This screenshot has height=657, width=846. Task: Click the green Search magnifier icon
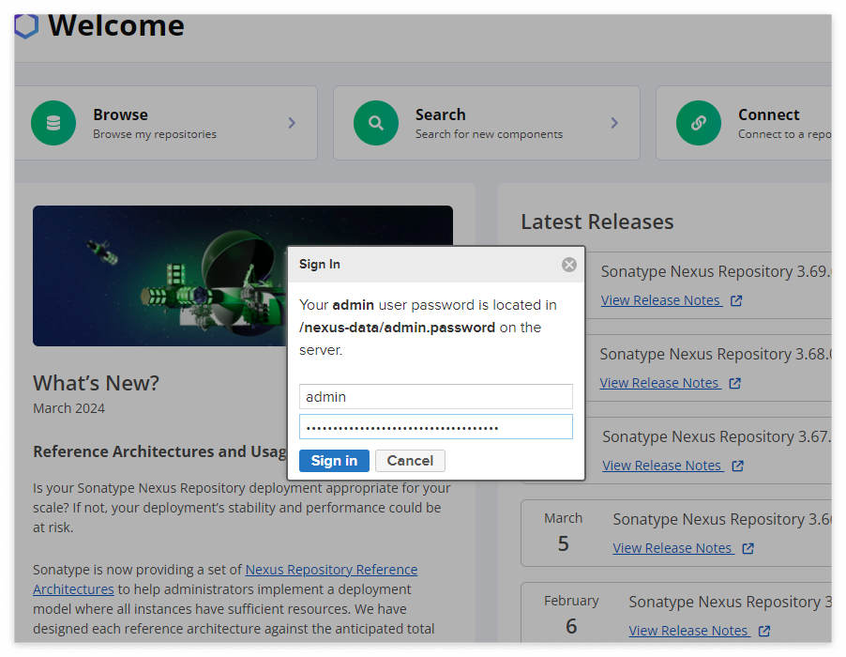click(x=376, y=123)
